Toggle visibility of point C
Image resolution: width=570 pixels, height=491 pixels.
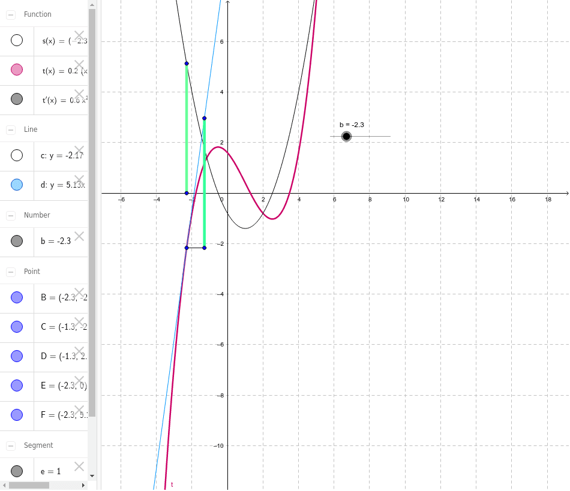(x=17, y=327)
